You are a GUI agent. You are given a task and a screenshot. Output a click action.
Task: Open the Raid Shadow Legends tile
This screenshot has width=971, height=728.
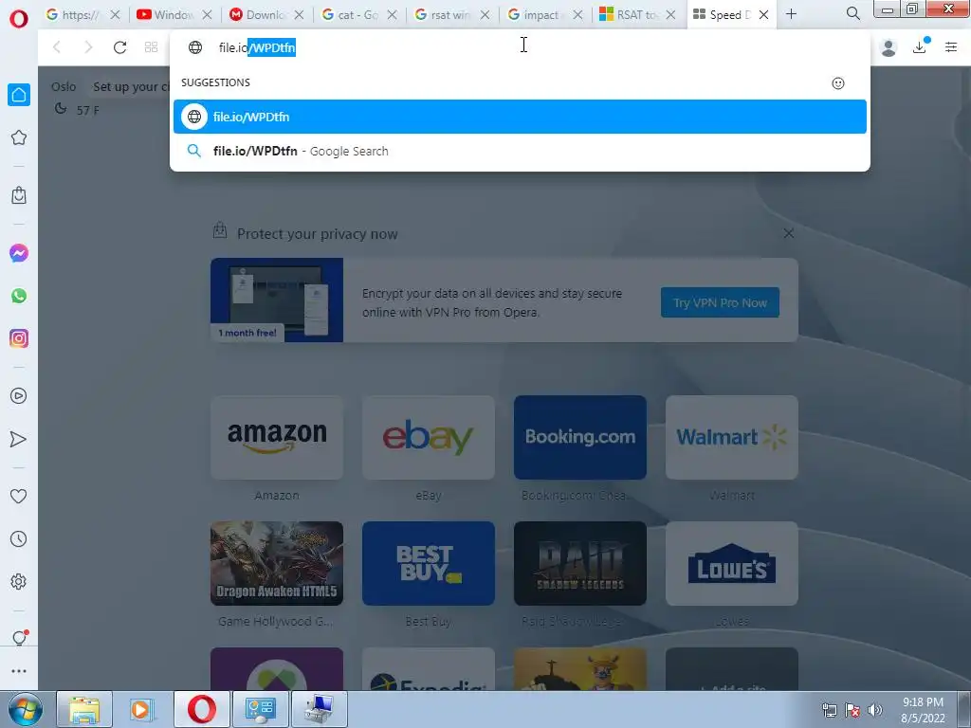(x=580, y=563)
